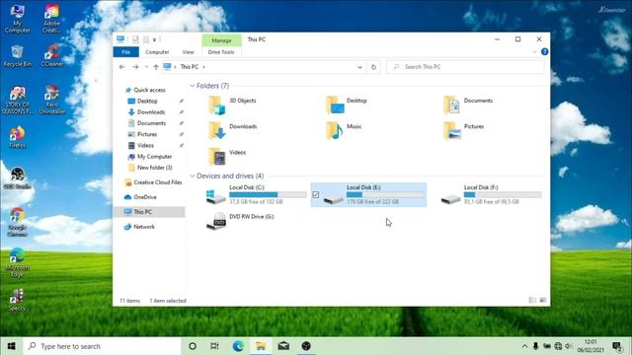The height and width of the screenshot is (355, 632).
Task: Select the Story of Seasons desktop shortcut
Action: point(17,100)
